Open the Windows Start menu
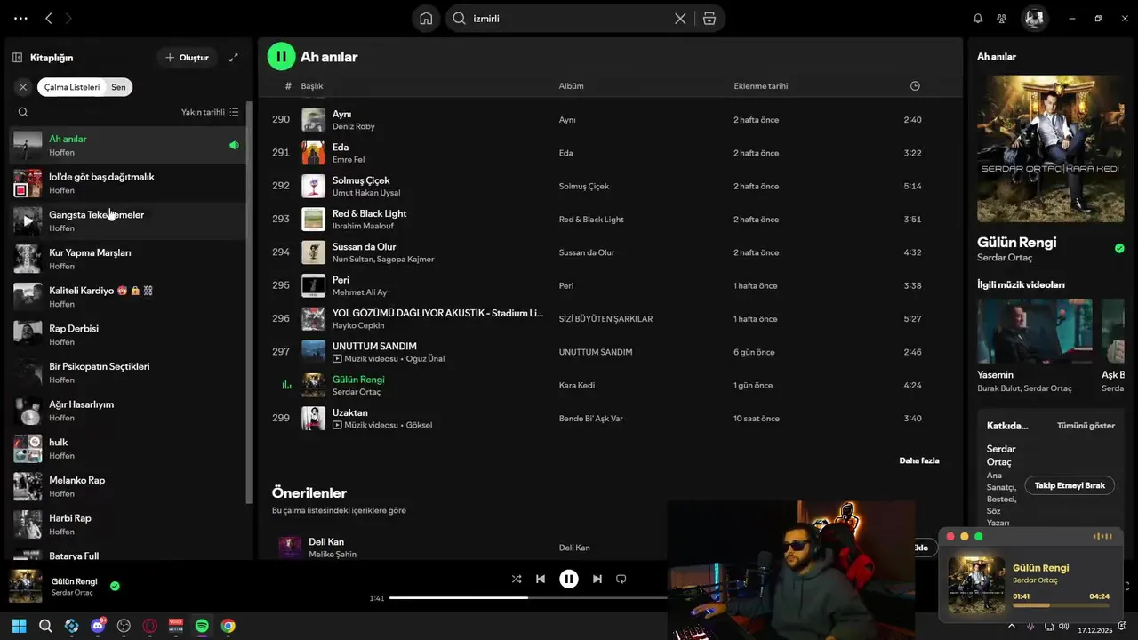The image size is (1138, 640). click(x=20, y=626)
